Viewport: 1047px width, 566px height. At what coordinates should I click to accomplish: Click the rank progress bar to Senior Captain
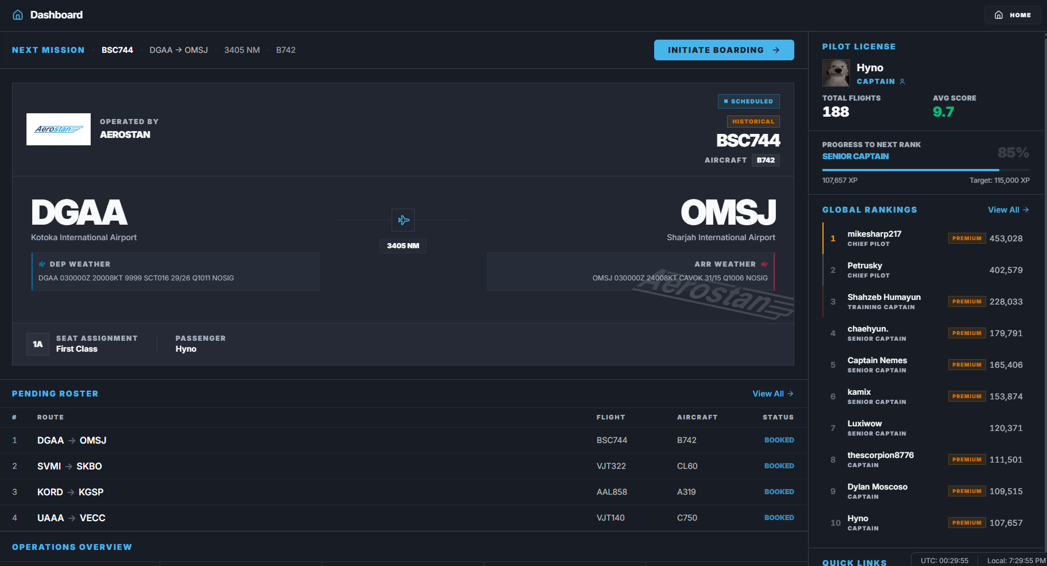(926, 170)
